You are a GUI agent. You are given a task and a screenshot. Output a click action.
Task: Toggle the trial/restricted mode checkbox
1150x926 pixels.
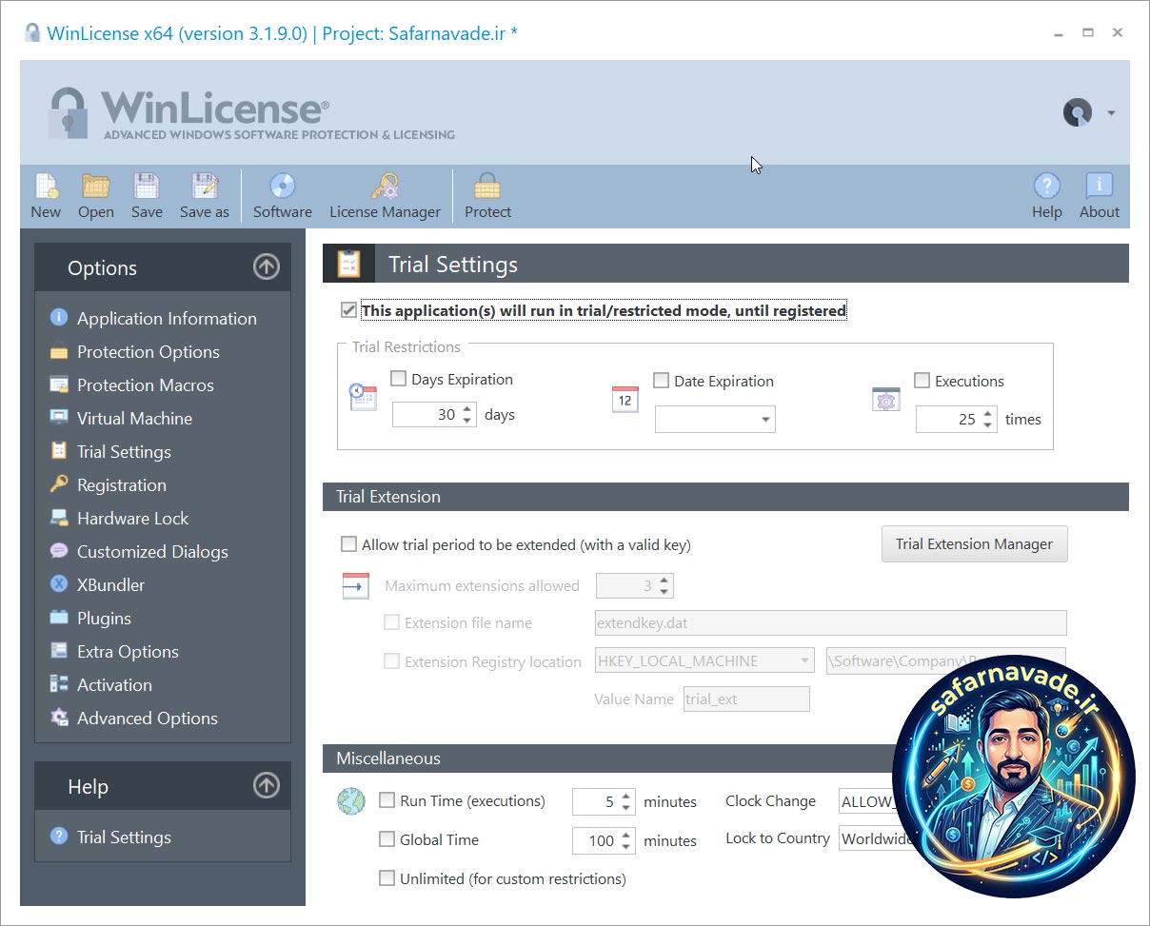coord(348,310)
